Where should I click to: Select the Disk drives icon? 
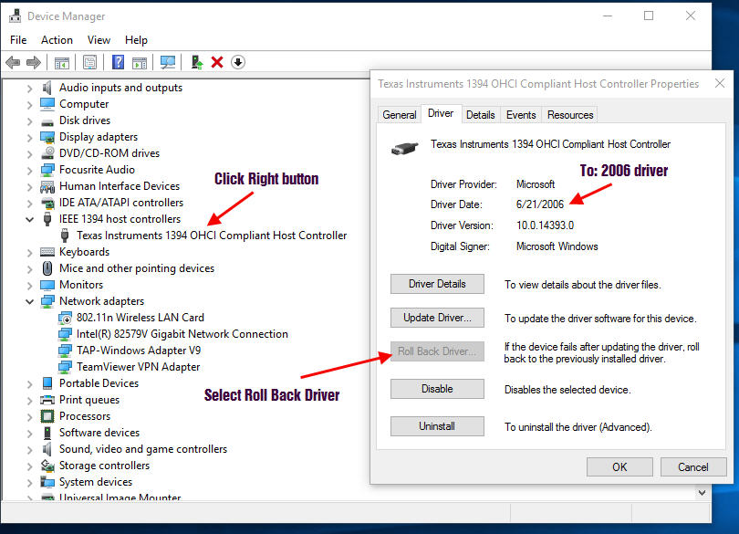47,121
